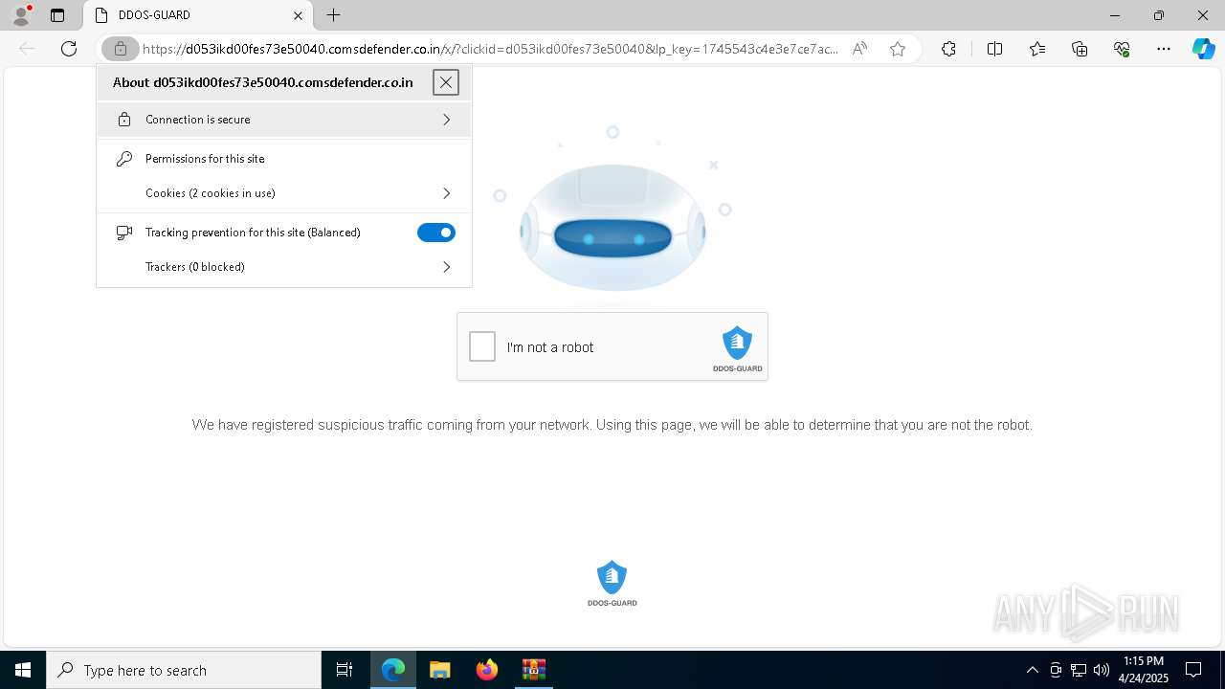Image resolution: width=1225 pixels, height=689 pixels.
Task: Close the DDOS-GUARD tab
Action: tap(298, 15)
